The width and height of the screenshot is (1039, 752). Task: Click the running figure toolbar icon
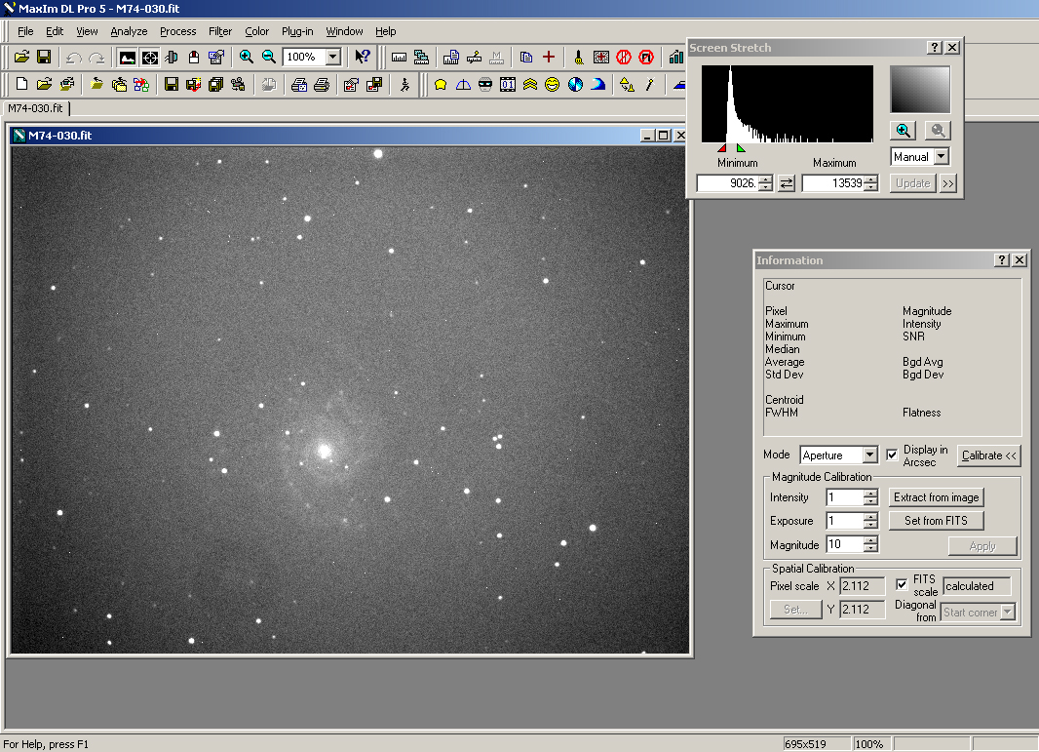(405, 85)
